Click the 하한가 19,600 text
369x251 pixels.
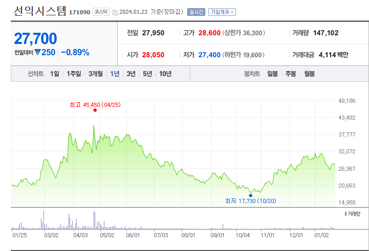[x=243, y=55]
